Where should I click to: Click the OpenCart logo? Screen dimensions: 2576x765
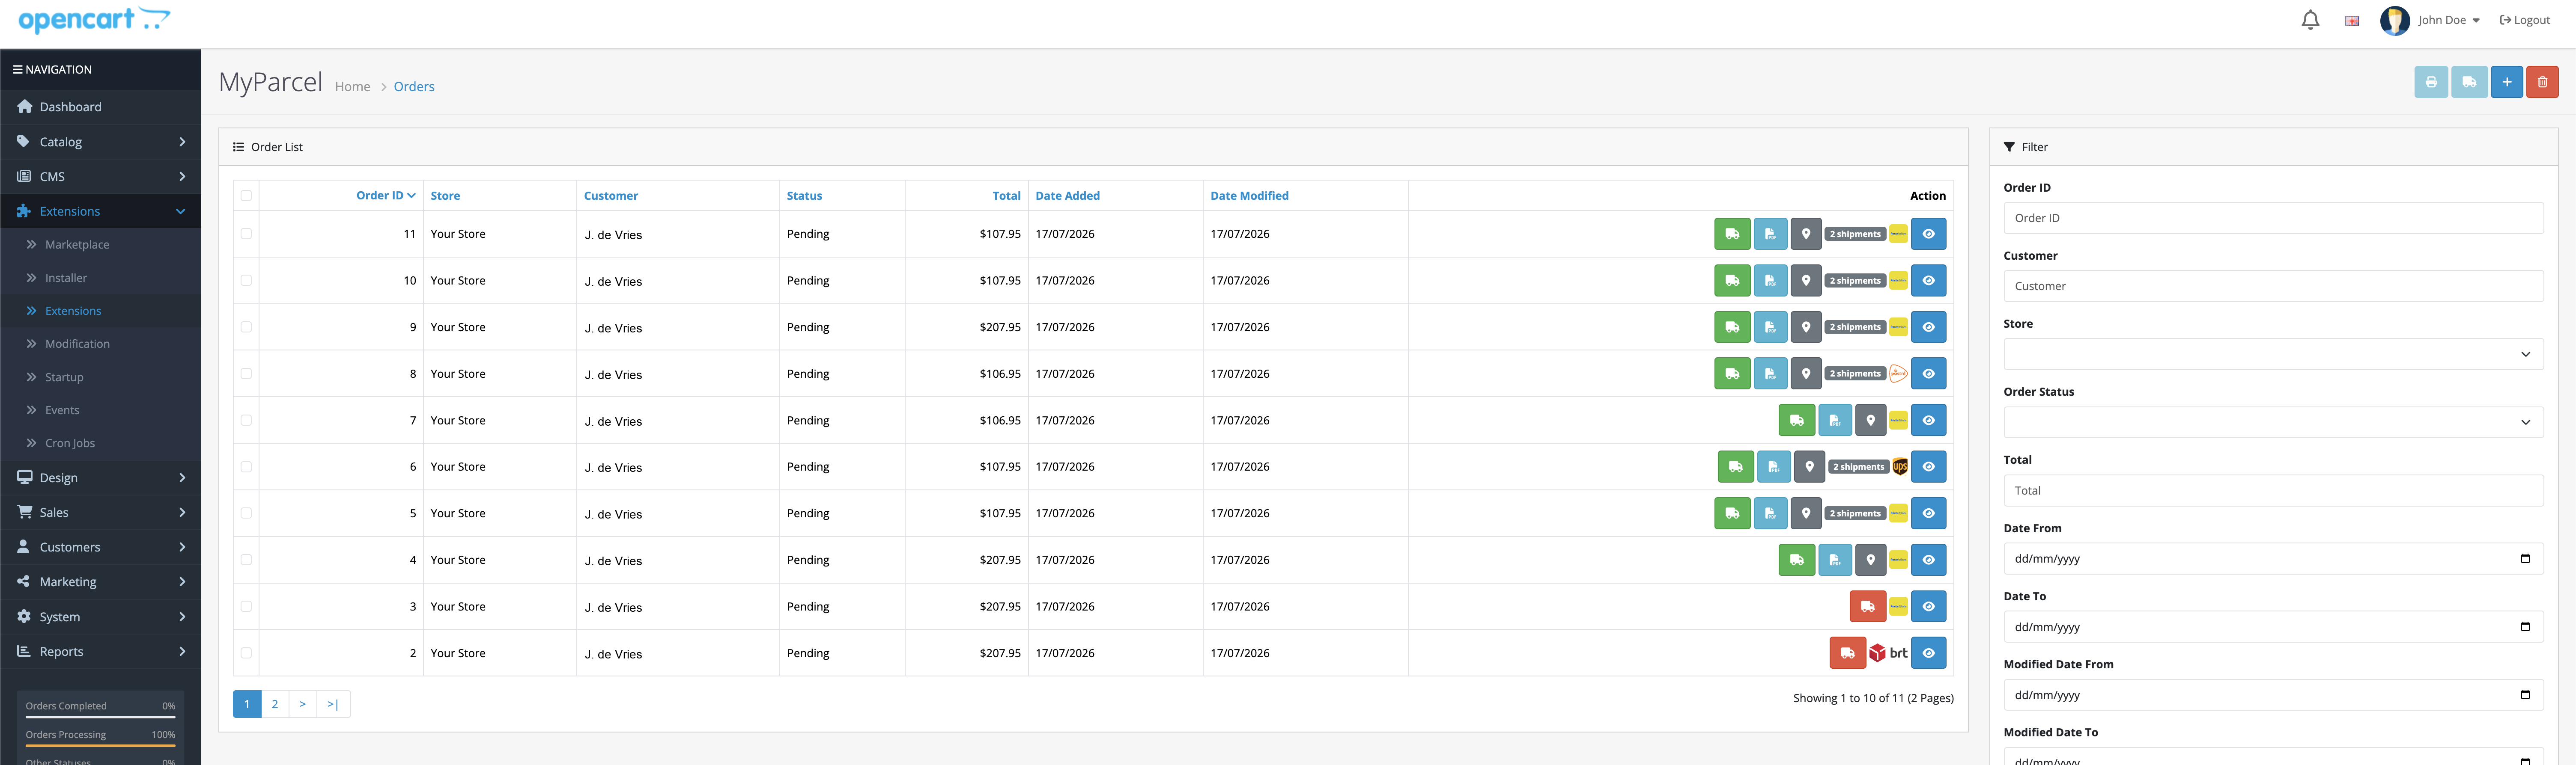94,20
